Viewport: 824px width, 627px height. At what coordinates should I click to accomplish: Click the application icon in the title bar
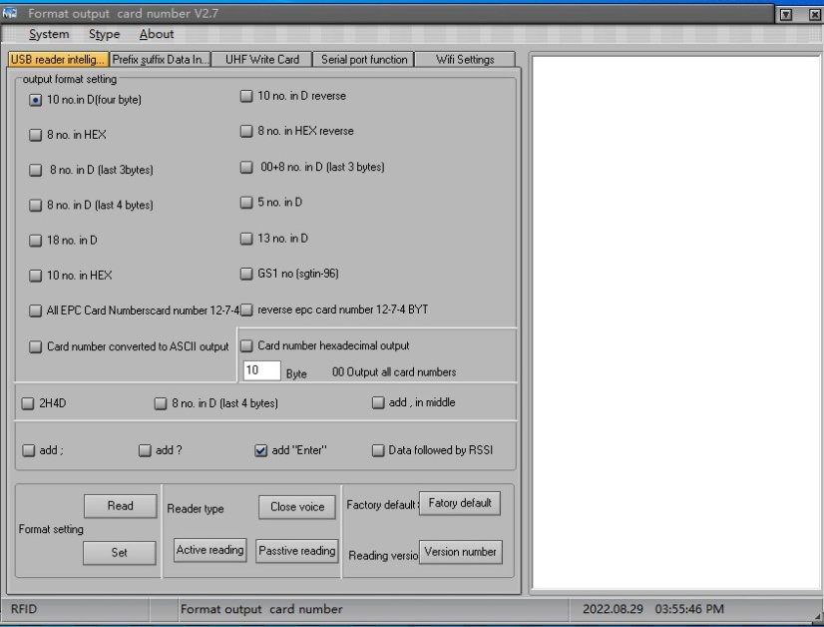point(12,13)
